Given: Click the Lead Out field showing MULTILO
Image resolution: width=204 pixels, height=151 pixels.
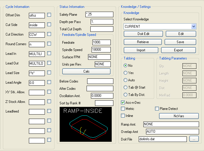Looking at the screenshot, I should click(x=37, y=64).
